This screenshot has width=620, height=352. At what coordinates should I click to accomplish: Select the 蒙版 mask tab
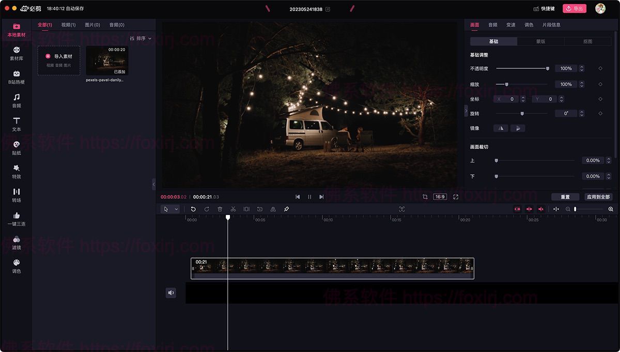[540, 41]
